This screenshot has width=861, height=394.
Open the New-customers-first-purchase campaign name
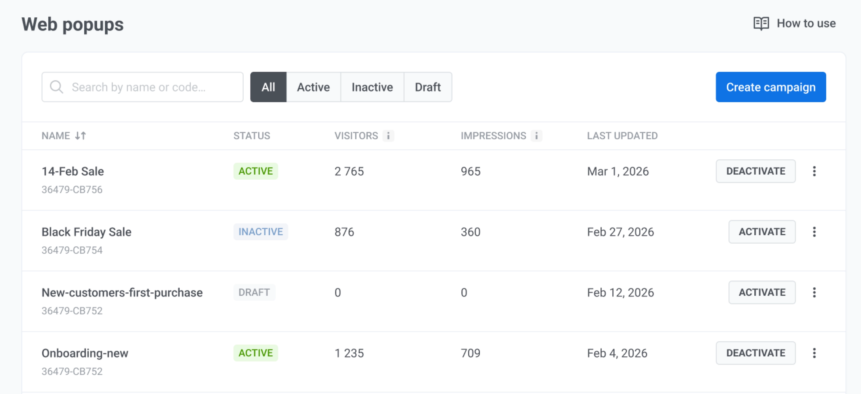122,292
